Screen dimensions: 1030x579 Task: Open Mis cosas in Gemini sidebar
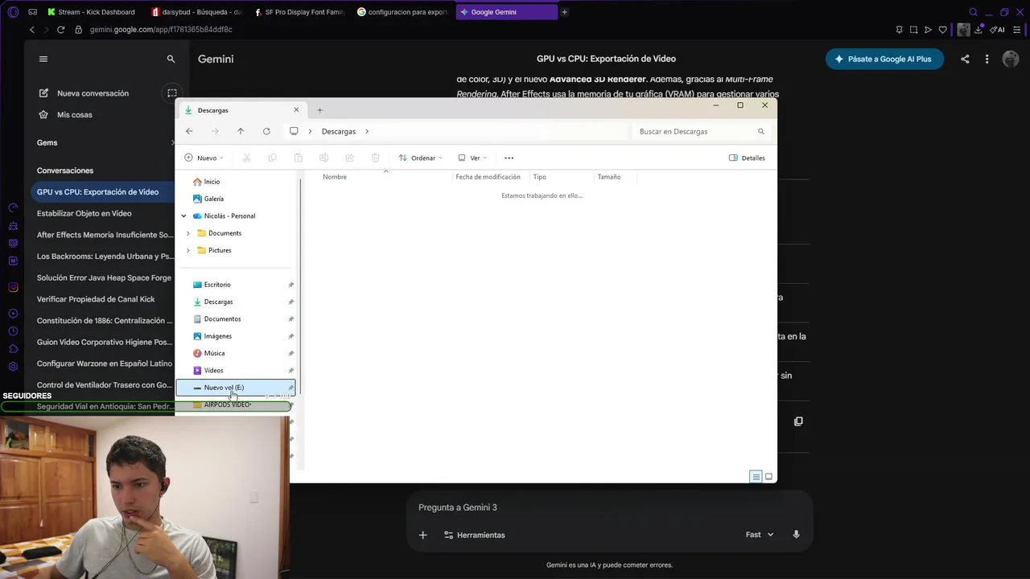[75, 115]
